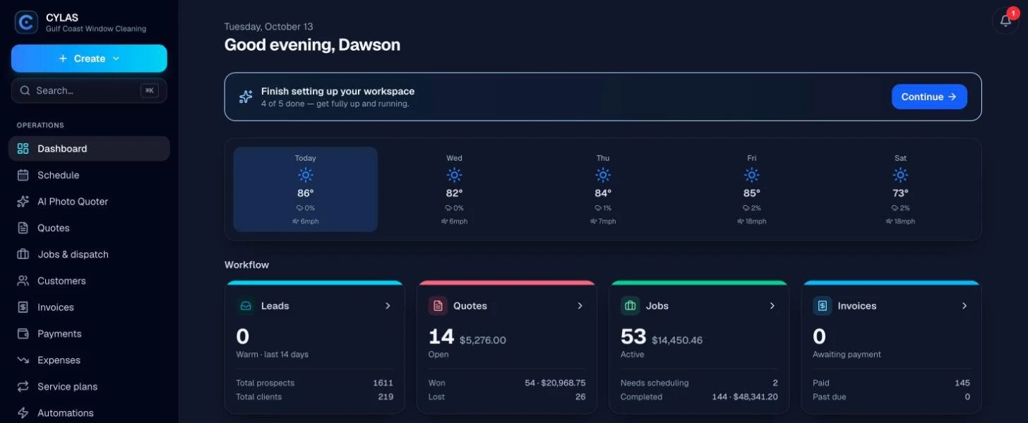The width and height of the screenshot is (1028, 423).
Task: Open Dashboard in the sidebar
Action: point(89,149)
